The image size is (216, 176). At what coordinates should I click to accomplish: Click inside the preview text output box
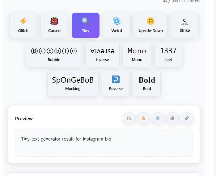pyautogui.click(x=104, y=143)
